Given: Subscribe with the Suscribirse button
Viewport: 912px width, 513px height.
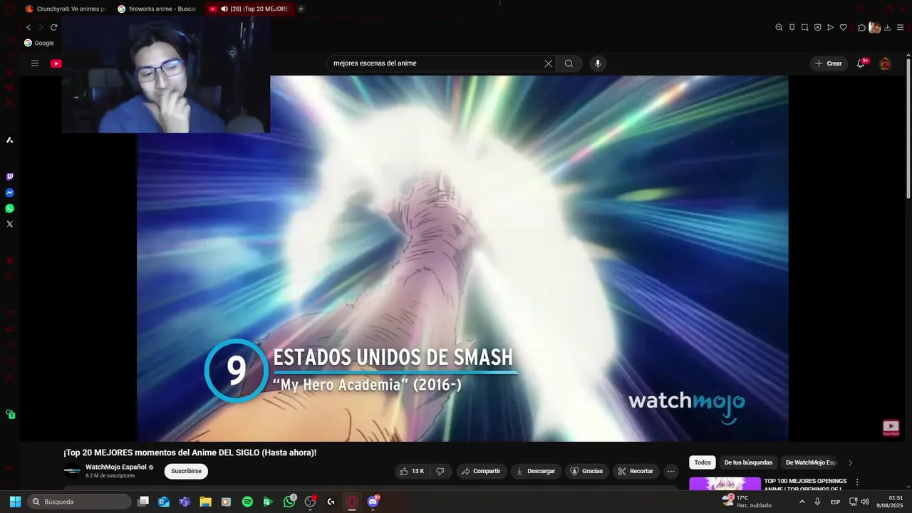Looking at the screenshot, I should tap(186, 471).
